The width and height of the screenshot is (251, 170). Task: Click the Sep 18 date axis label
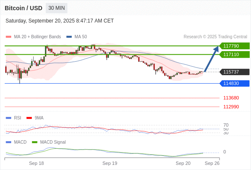36,163
